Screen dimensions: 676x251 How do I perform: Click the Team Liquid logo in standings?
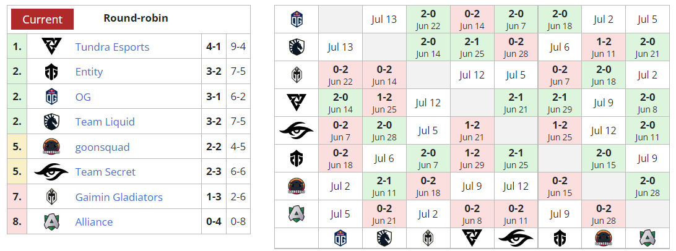51,122
